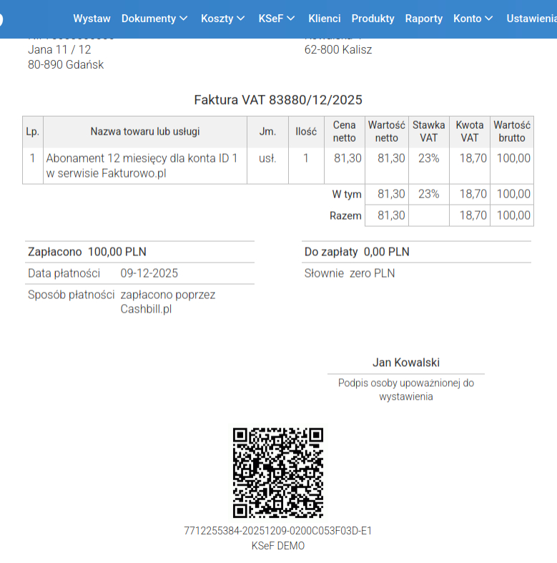Go to the Klienci section
The image size is (557, 563).
point(325,19)
